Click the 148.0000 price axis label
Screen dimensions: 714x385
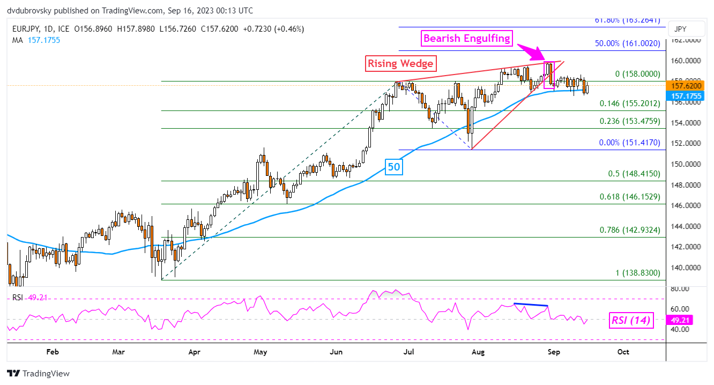687,185
